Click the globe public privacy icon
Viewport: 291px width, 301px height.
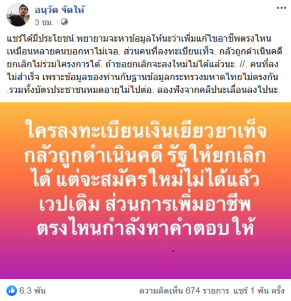coord(64,22)
